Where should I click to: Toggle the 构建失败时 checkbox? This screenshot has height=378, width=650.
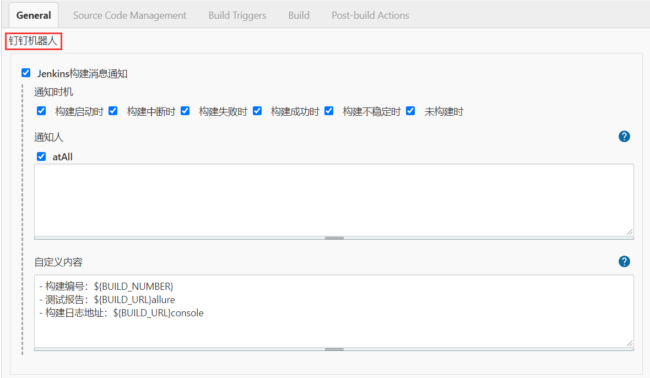[185, 111]
